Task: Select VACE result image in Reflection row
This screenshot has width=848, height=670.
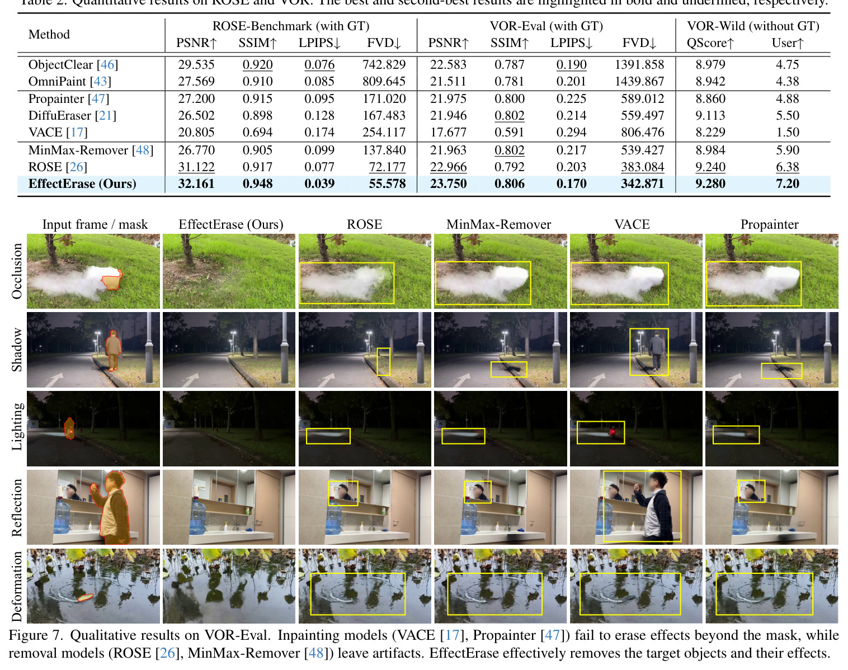Action: pyautogui.click(x=636, y=507)
